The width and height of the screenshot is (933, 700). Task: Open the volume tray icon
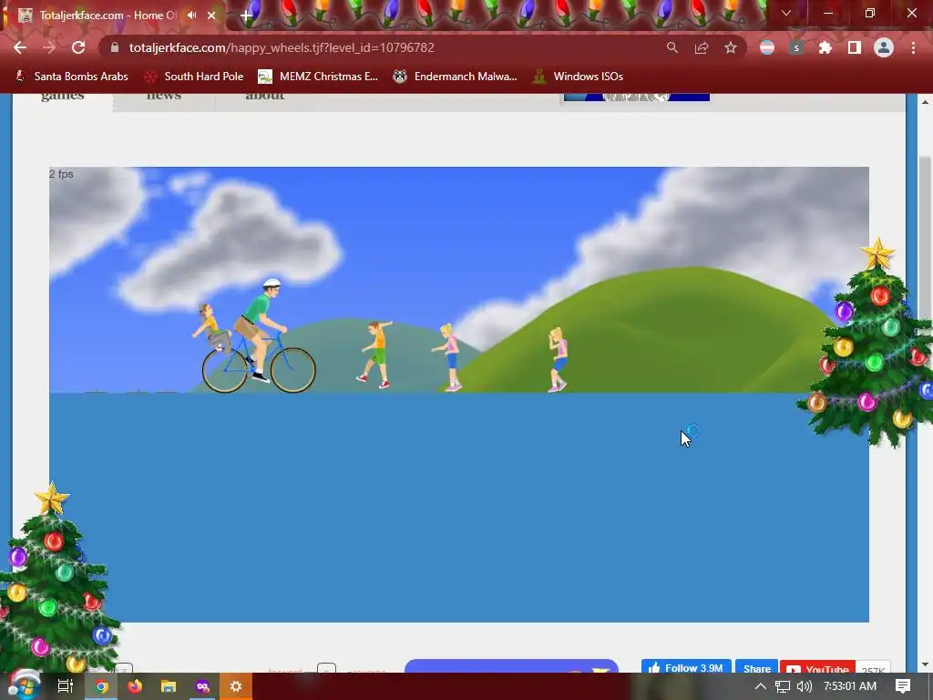pos(804,686)
